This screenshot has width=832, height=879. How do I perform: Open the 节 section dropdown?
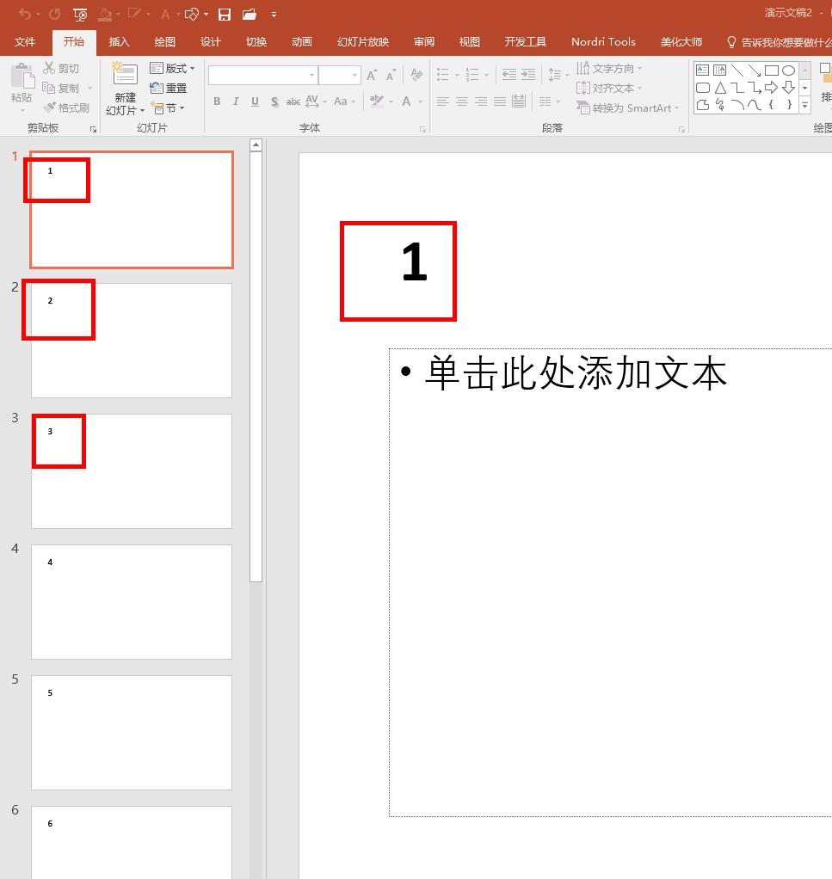point(169,108)
